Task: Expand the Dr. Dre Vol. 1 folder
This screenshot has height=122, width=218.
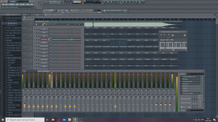Action: tap(12, 20)
